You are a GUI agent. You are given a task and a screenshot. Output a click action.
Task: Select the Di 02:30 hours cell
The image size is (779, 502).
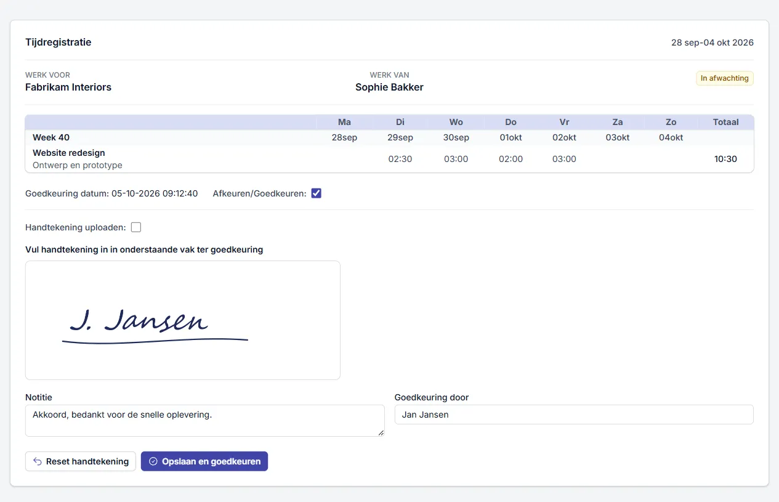point(400,159)
